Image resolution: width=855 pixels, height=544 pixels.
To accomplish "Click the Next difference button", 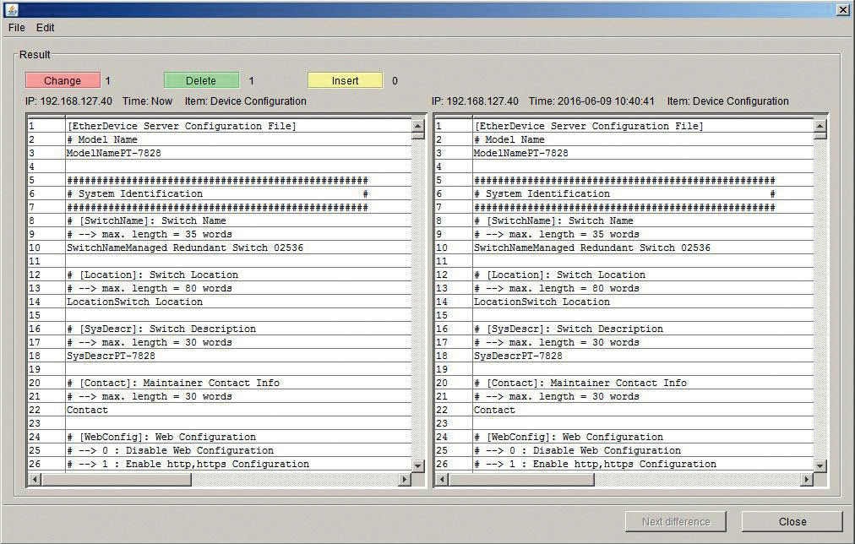I will pos(675,521).
